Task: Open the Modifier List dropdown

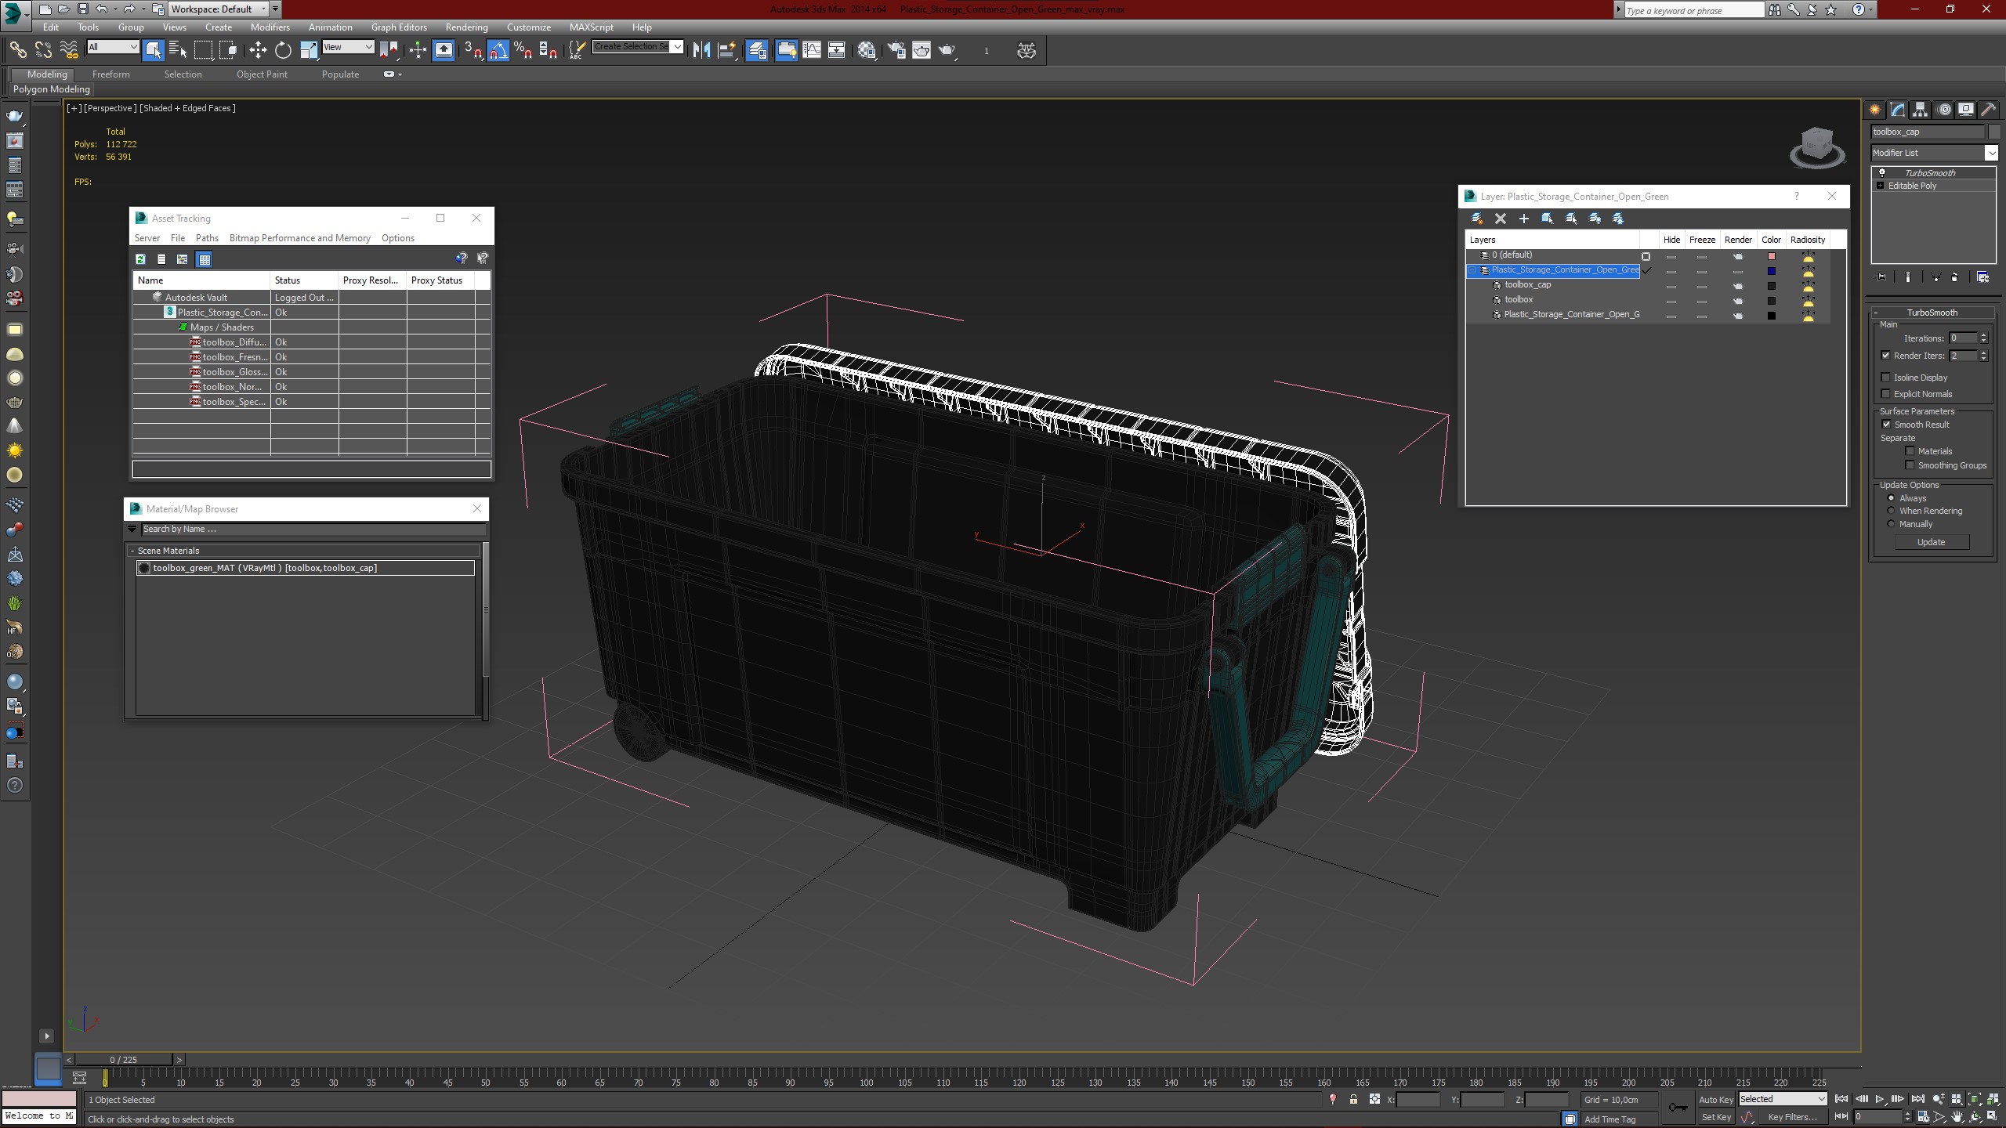Action: click(x=1933, y=153)
